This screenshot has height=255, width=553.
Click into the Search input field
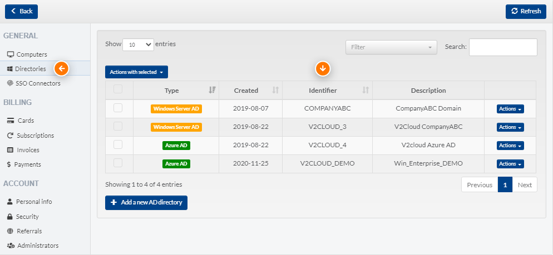[x=503, y=47]
